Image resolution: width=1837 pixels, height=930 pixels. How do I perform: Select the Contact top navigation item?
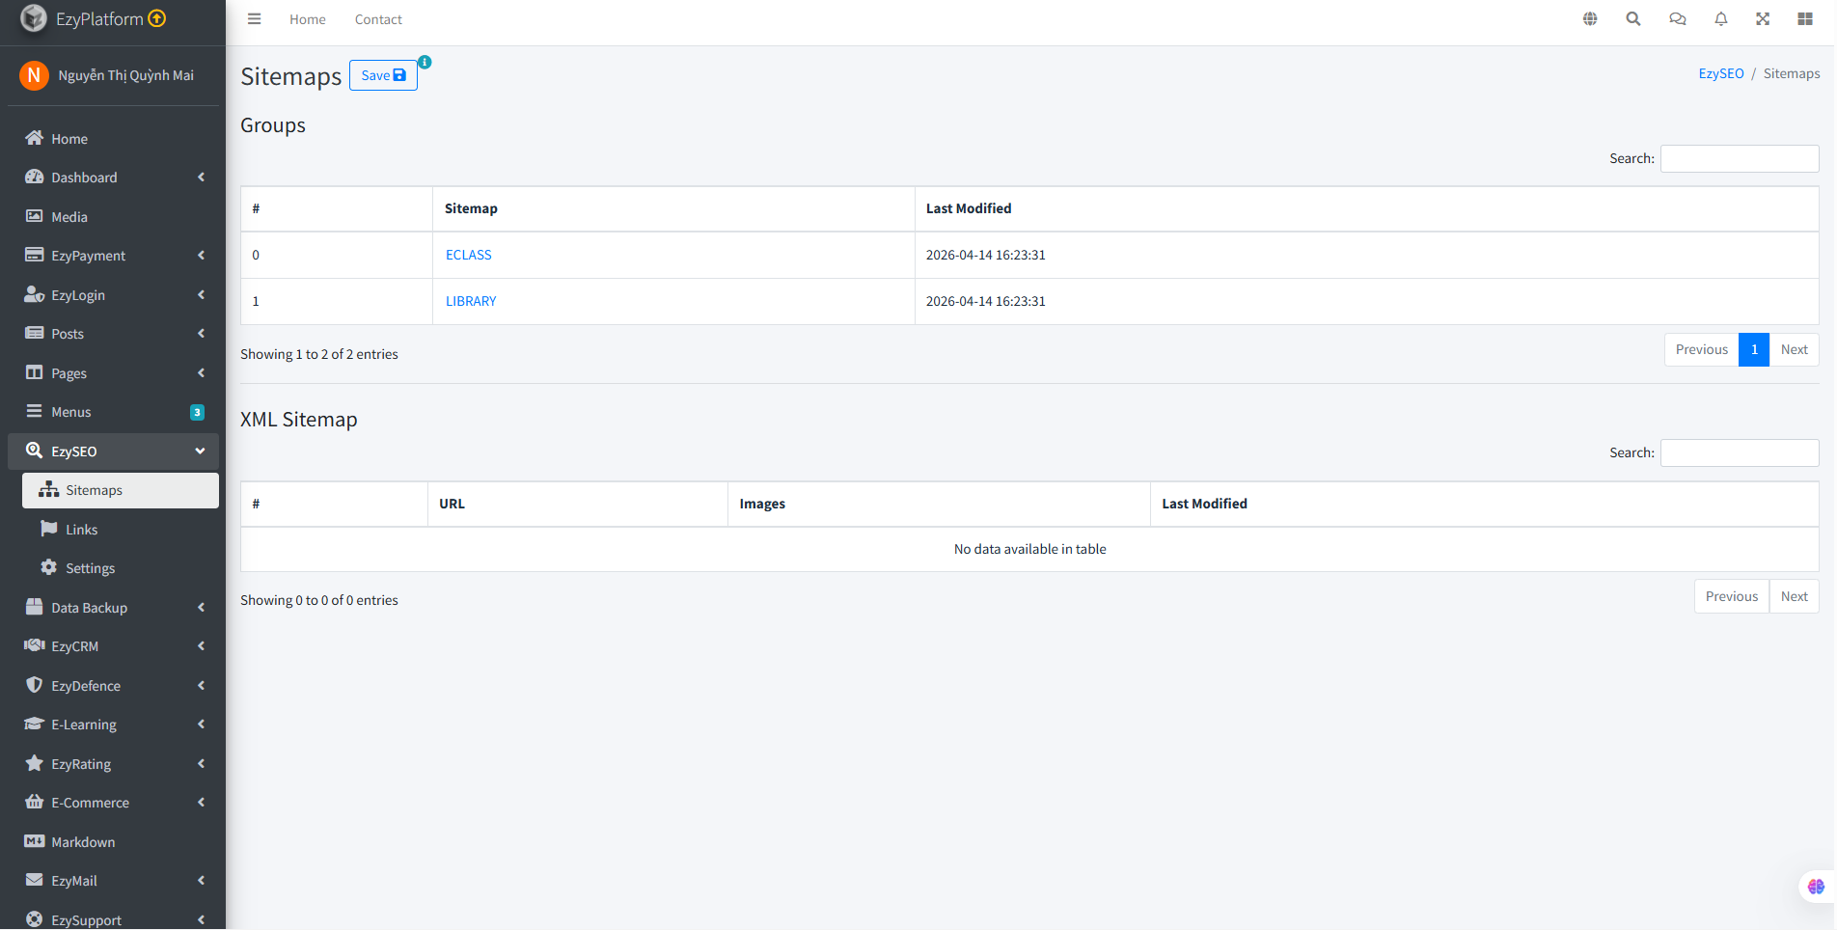[x=378, y=19]
